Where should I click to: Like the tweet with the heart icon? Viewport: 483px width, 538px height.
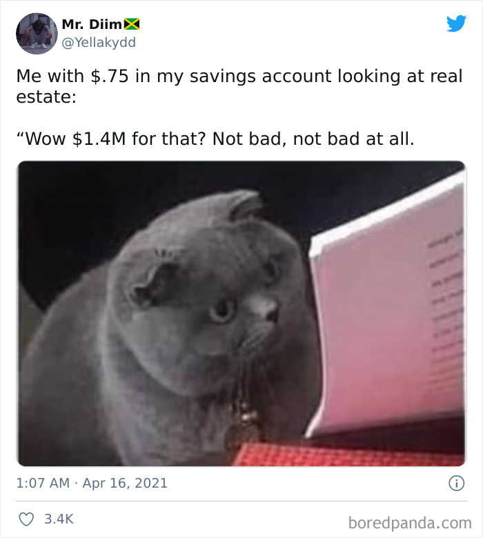coord(26,519)
